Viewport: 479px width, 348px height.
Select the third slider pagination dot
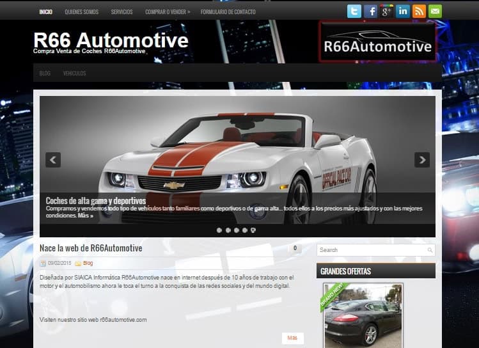click(237, 230)
